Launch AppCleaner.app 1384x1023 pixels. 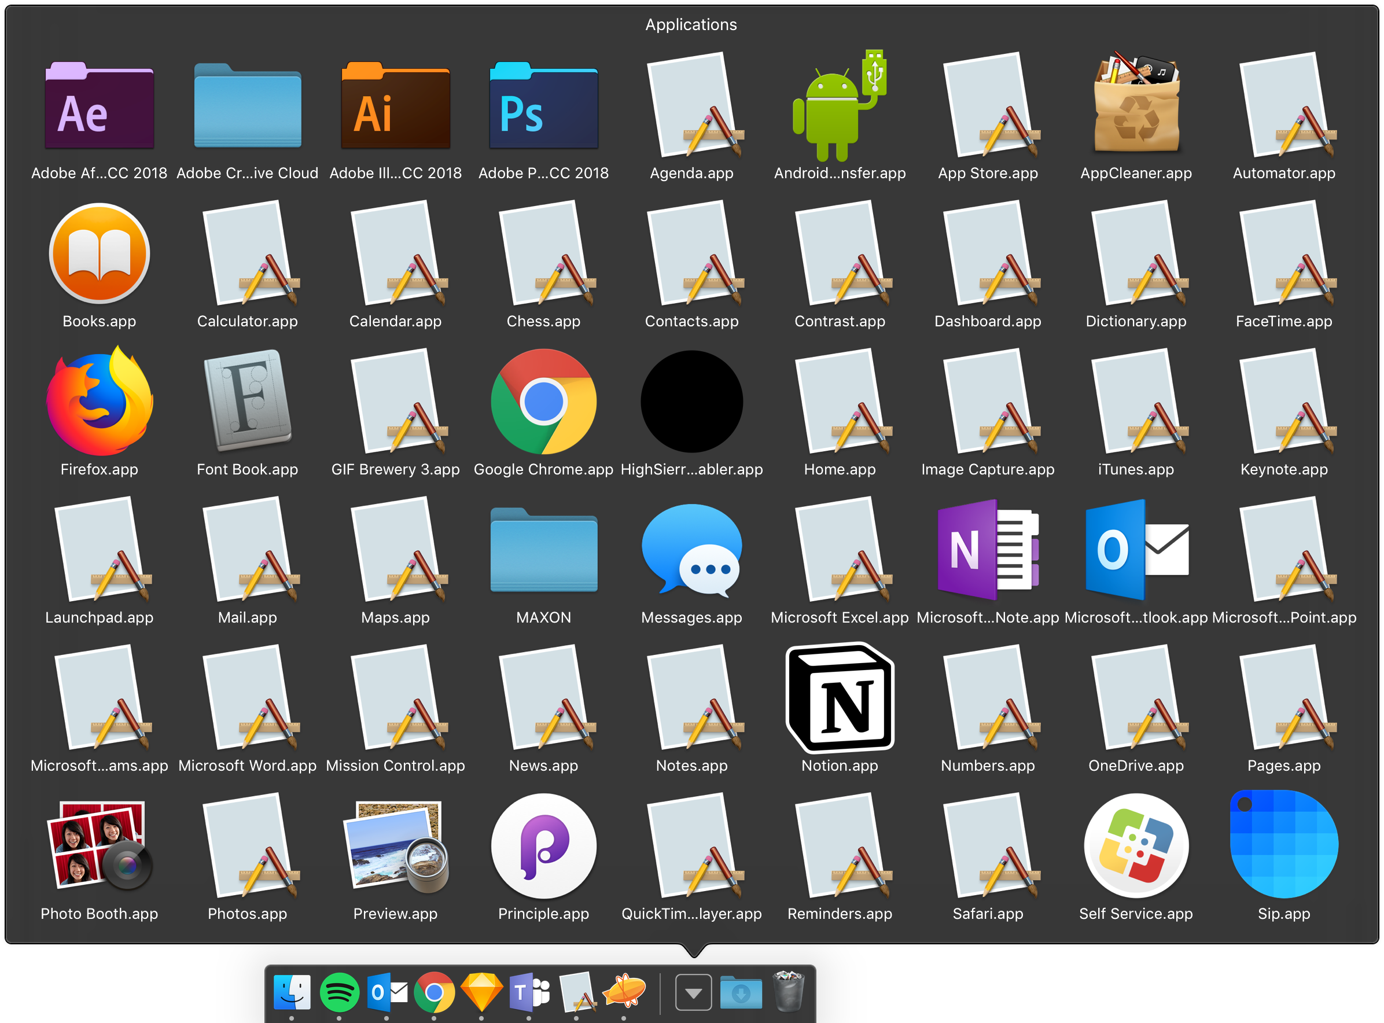(1136, 106)
